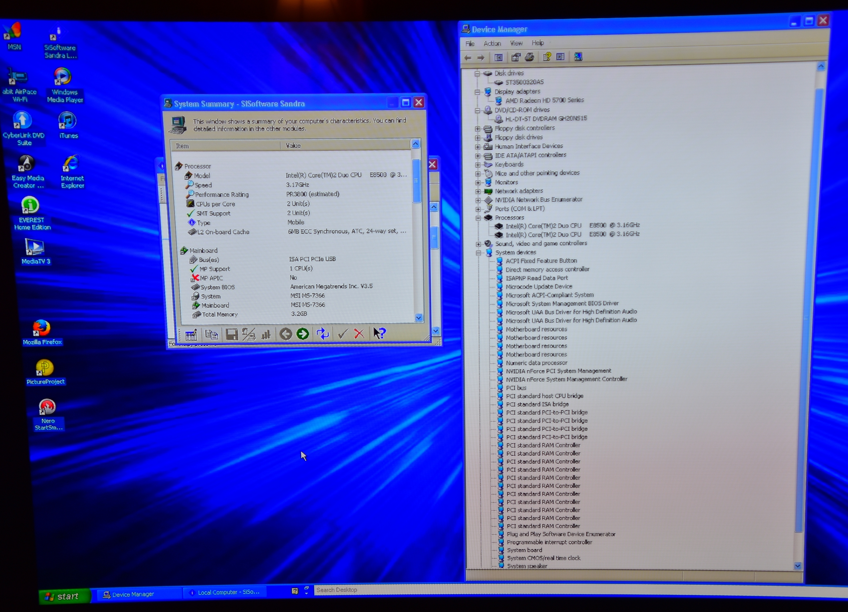848x612 pixels.
Task: Launch CyberLink DVD Suite icon
Action: tap(23, 128)
